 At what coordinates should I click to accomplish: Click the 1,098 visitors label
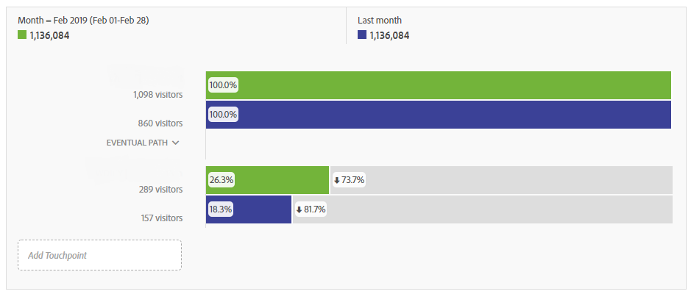coord(157,94)
